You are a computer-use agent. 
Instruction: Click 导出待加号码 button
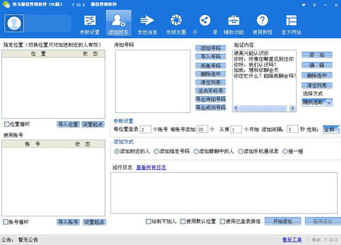click(211, 99)
